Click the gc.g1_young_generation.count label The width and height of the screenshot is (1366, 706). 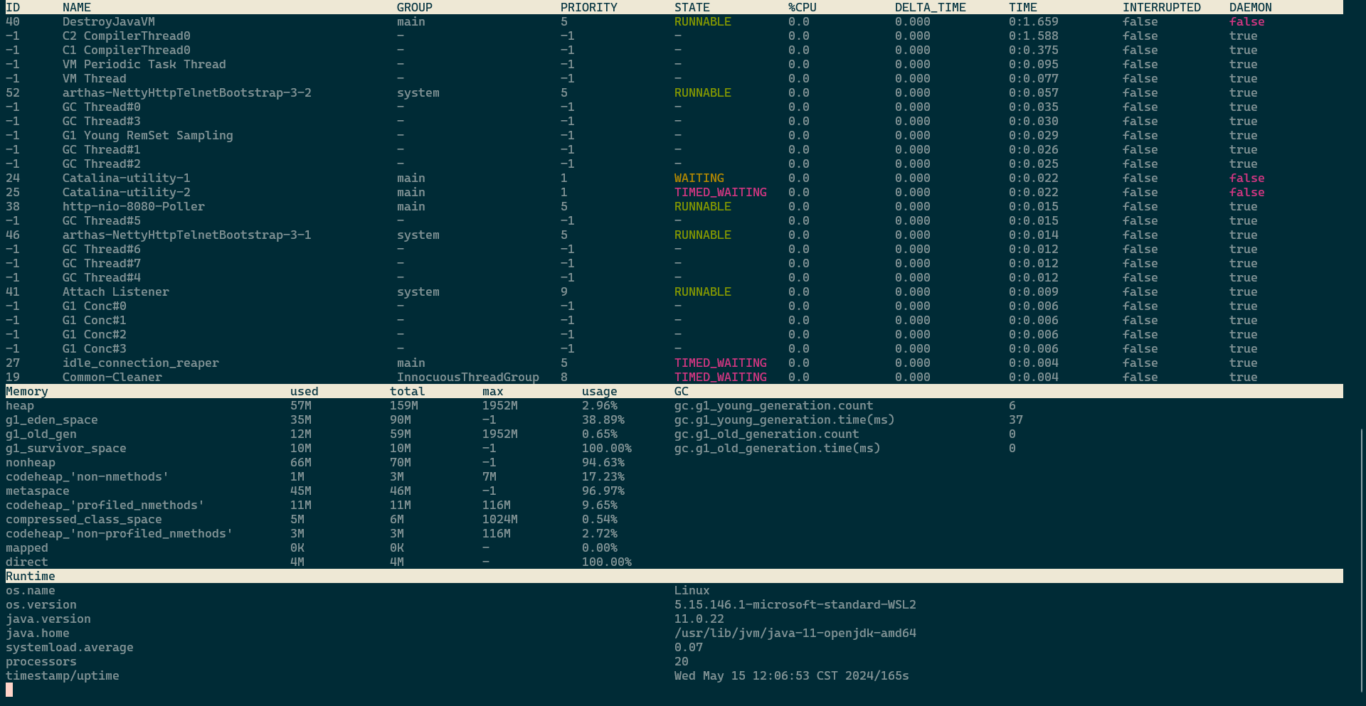773,406
